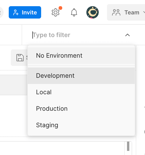This screenshot has height=155, width=145.
Task: Open the Team dropdown
Action: (x=126, y=12)
